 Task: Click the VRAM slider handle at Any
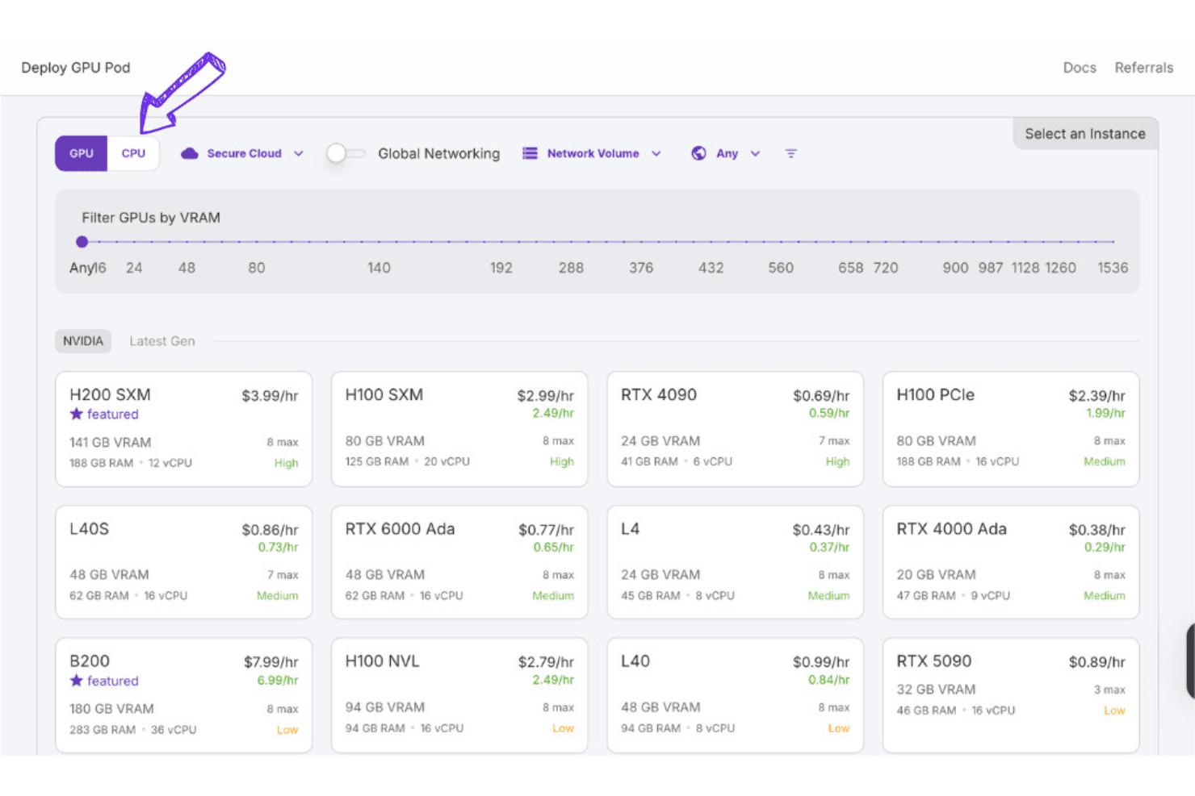[x=82, y=241]
